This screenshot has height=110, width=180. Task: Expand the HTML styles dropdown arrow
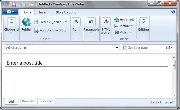coord(110,33)
